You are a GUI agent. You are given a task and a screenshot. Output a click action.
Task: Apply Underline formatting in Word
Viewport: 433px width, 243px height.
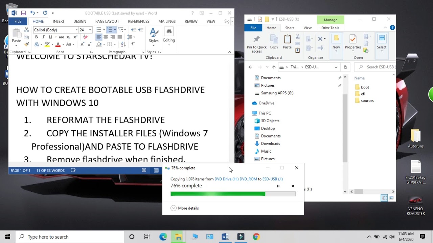(x=50, y=37)
